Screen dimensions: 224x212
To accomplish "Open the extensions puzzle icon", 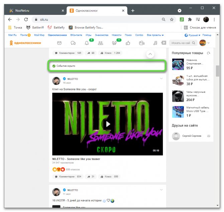I will (x=190, y=19).
